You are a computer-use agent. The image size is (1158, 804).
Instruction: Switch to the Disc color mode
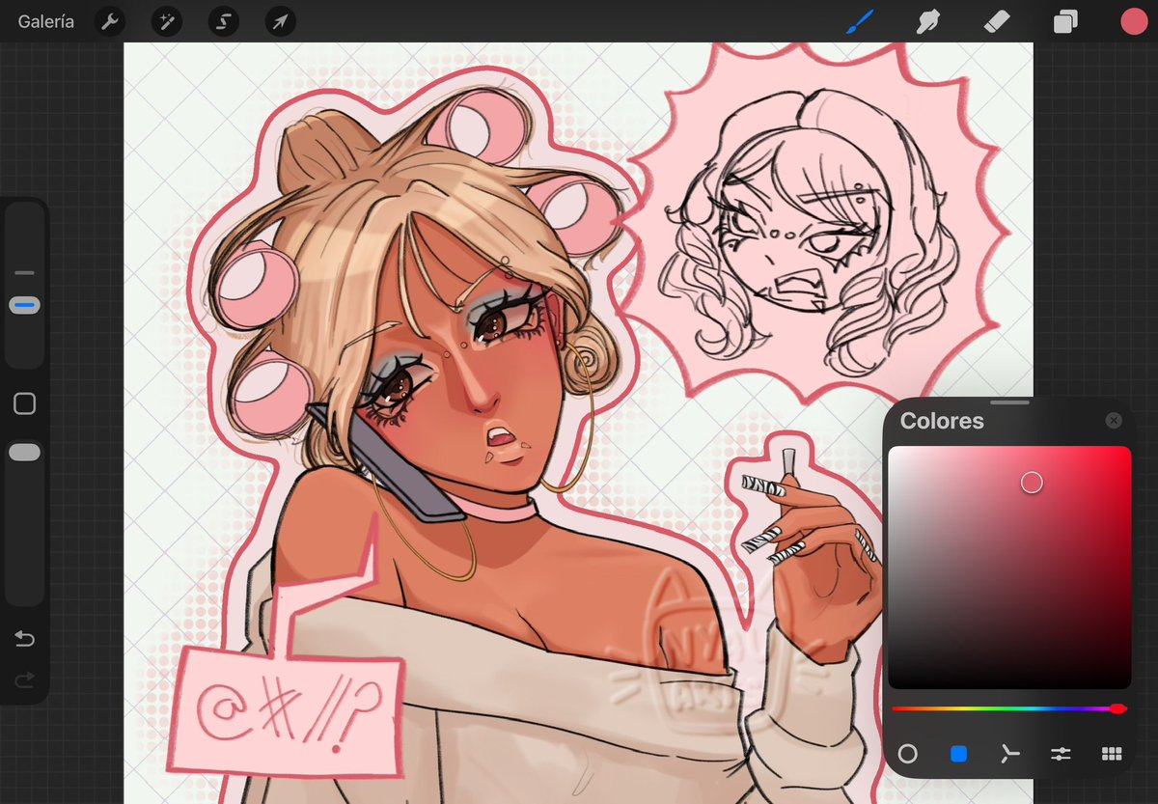[x=908, y=754]
